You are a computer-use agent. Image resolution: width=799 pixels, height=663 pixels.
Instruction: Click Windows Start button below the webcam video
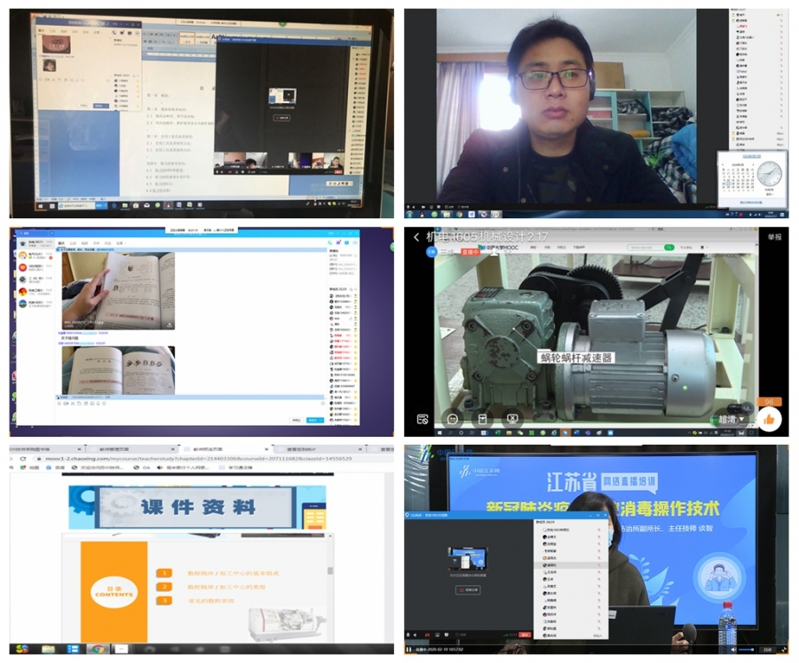click(x=411, y=213)
